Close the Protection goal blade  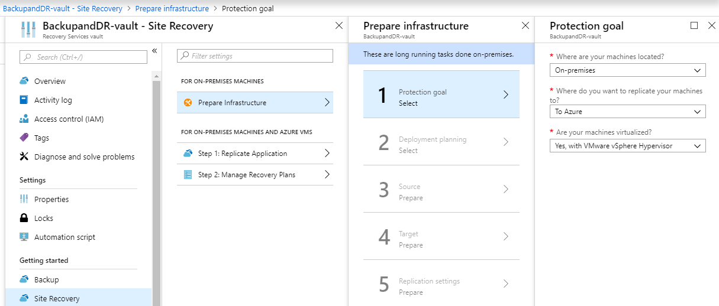tap(711, 25)
